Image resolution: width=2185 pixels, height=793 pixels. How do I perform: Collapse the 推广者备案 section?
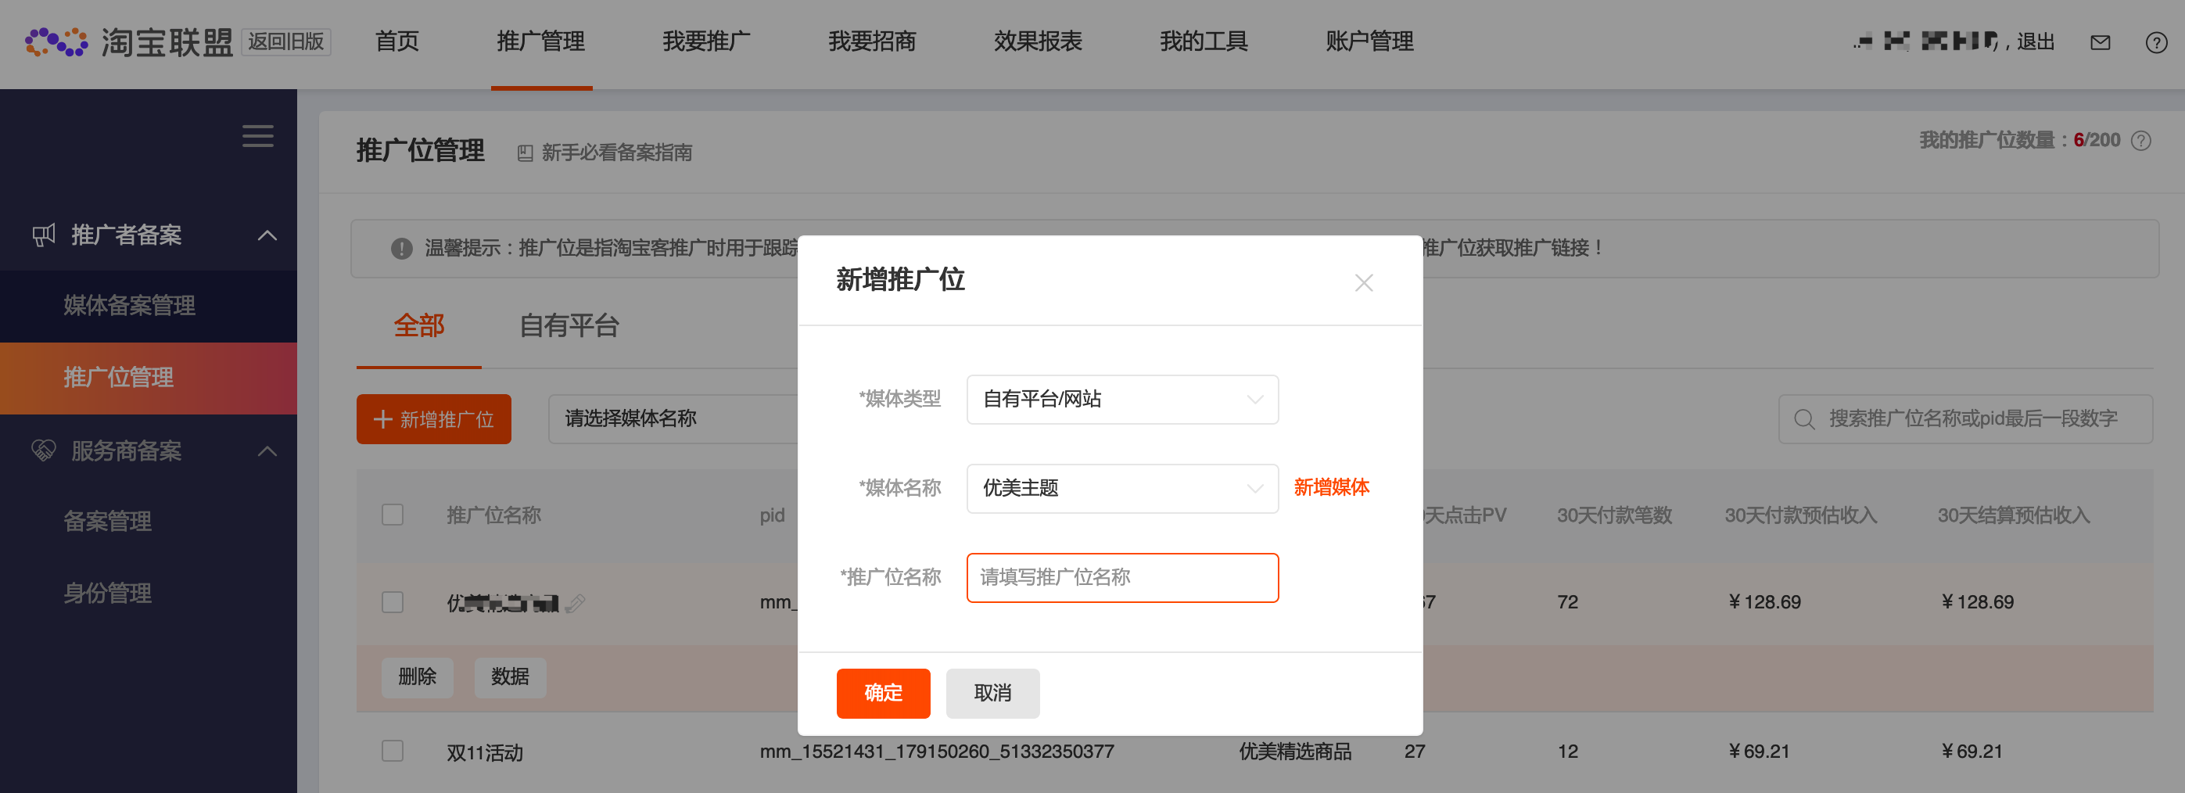(267, 235)
